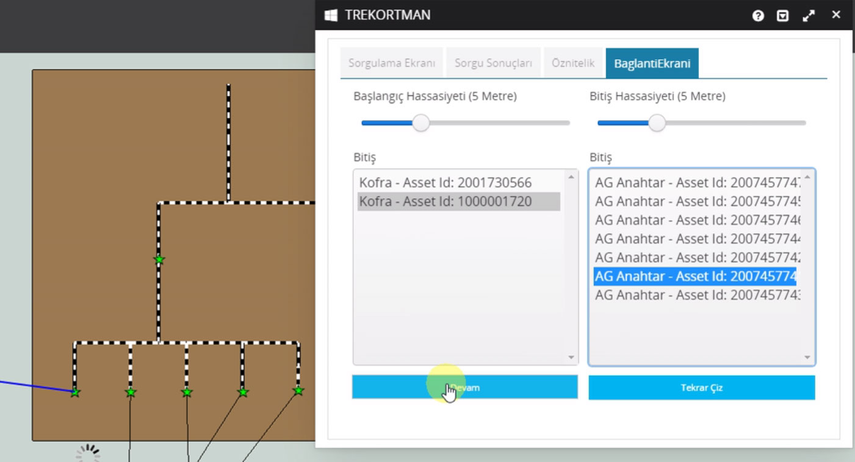Click the green star on the vertical dashed branch

(x=159, y=259)
